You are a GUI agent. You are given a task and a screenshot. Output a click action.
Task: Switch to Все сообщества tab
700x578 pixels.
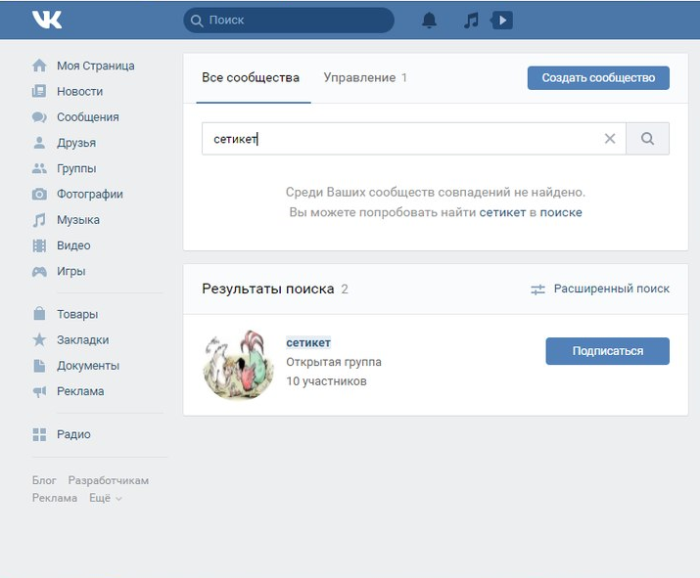pyautogui.click(x=251, y=77)
